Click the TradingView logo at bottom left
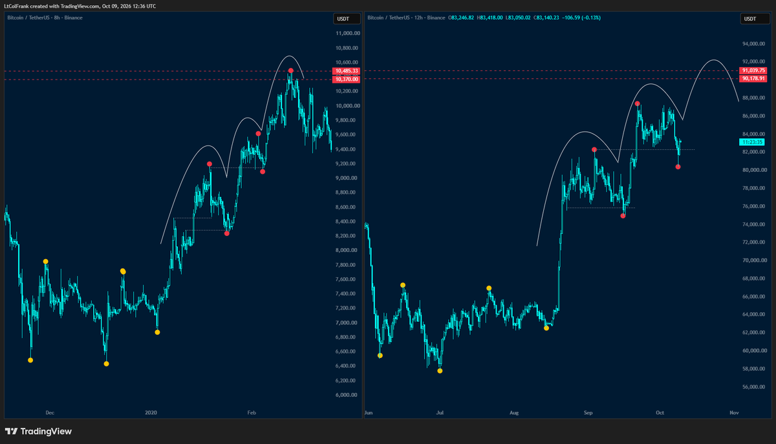Screen dimensions: 776x444 click(38, 431)
